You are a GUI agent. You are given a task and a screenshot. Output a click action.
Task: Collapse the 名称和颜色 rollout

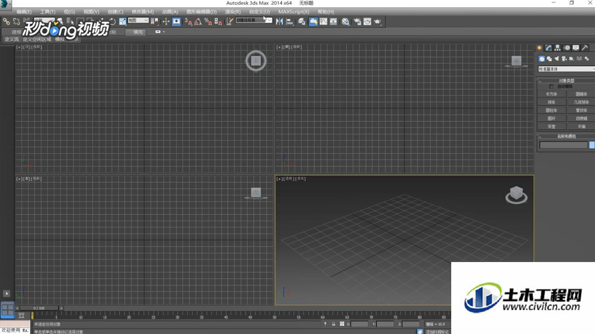[x=566, y=136]
